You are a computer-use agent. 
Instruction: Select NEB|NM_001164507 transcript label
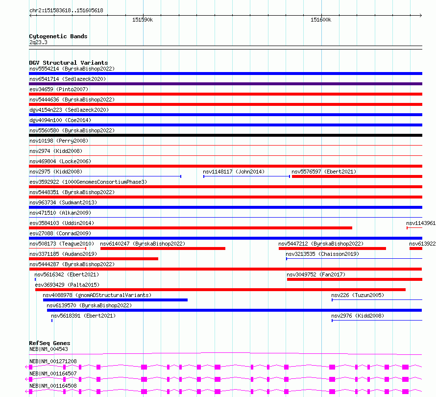53,373
